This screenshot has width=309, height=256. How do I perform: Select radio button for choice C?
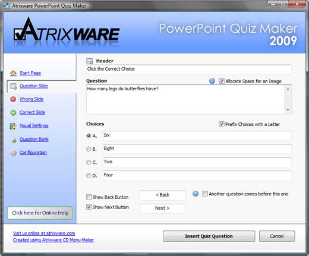click(89, 162)
